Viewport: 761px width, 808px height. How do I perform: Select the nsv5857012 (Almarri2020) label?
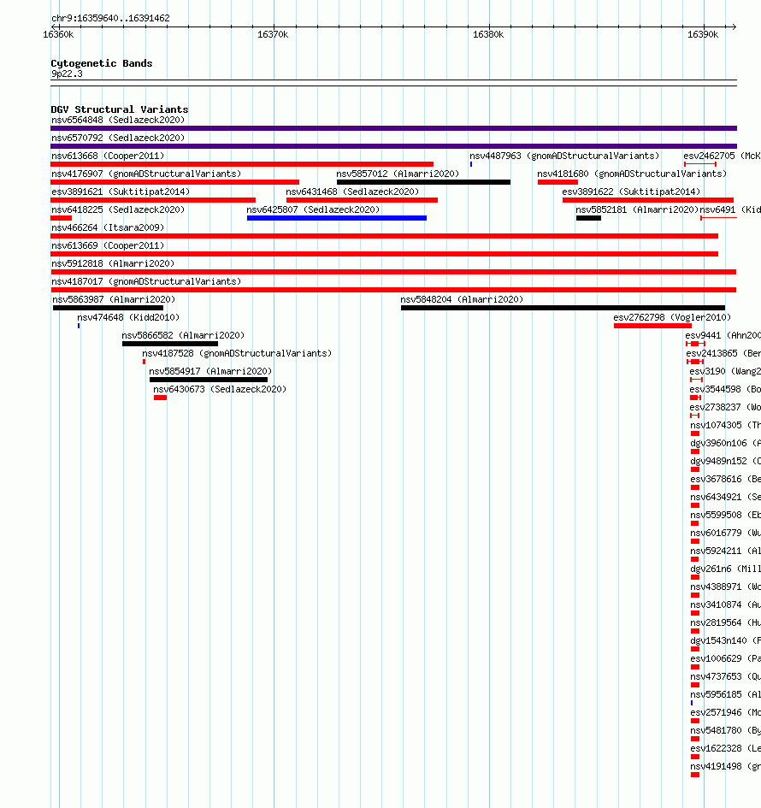point(398,174)
